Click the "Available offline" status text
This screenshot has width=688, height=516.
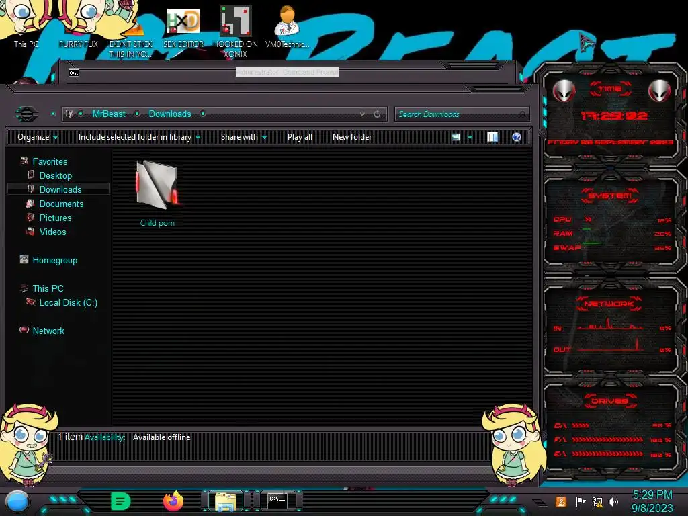pos(161,437)
